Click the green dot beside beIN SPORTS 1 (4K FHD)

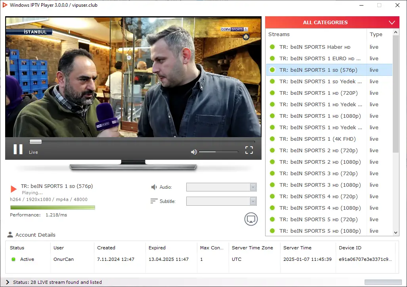272,139
